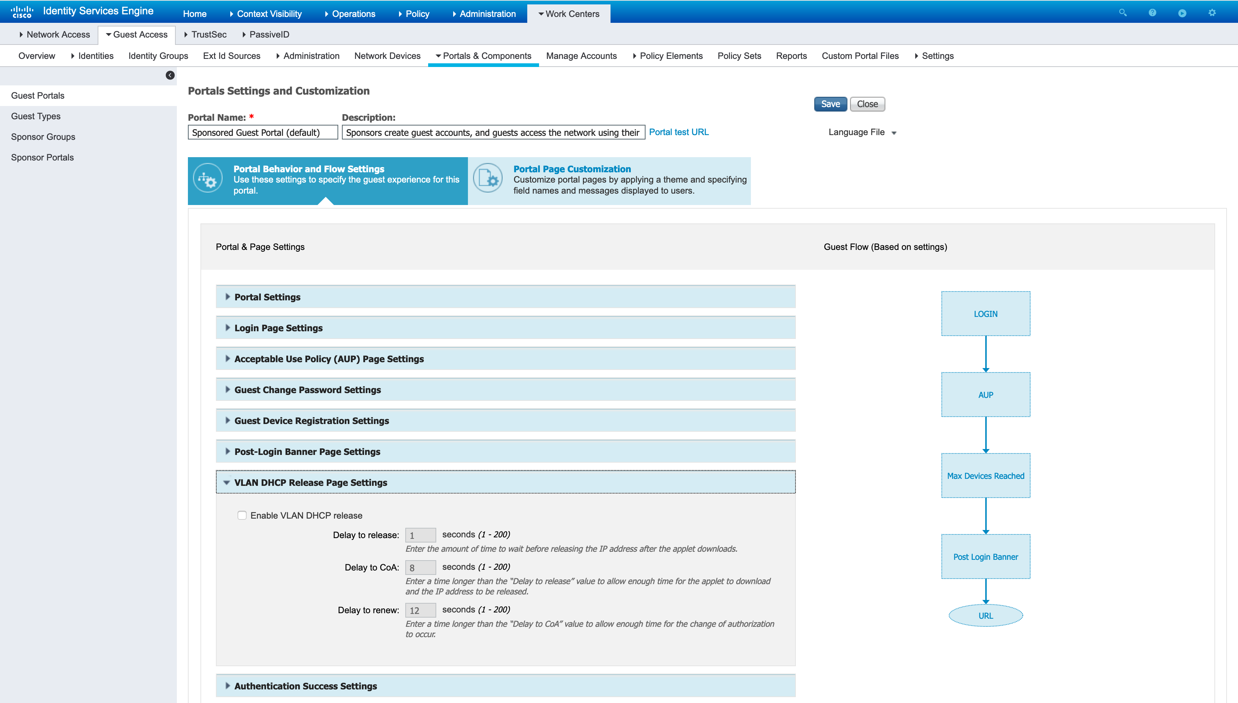1238x703 pixels.
Task: Expand Guest Change Password Settings
Action: point(506,390)
